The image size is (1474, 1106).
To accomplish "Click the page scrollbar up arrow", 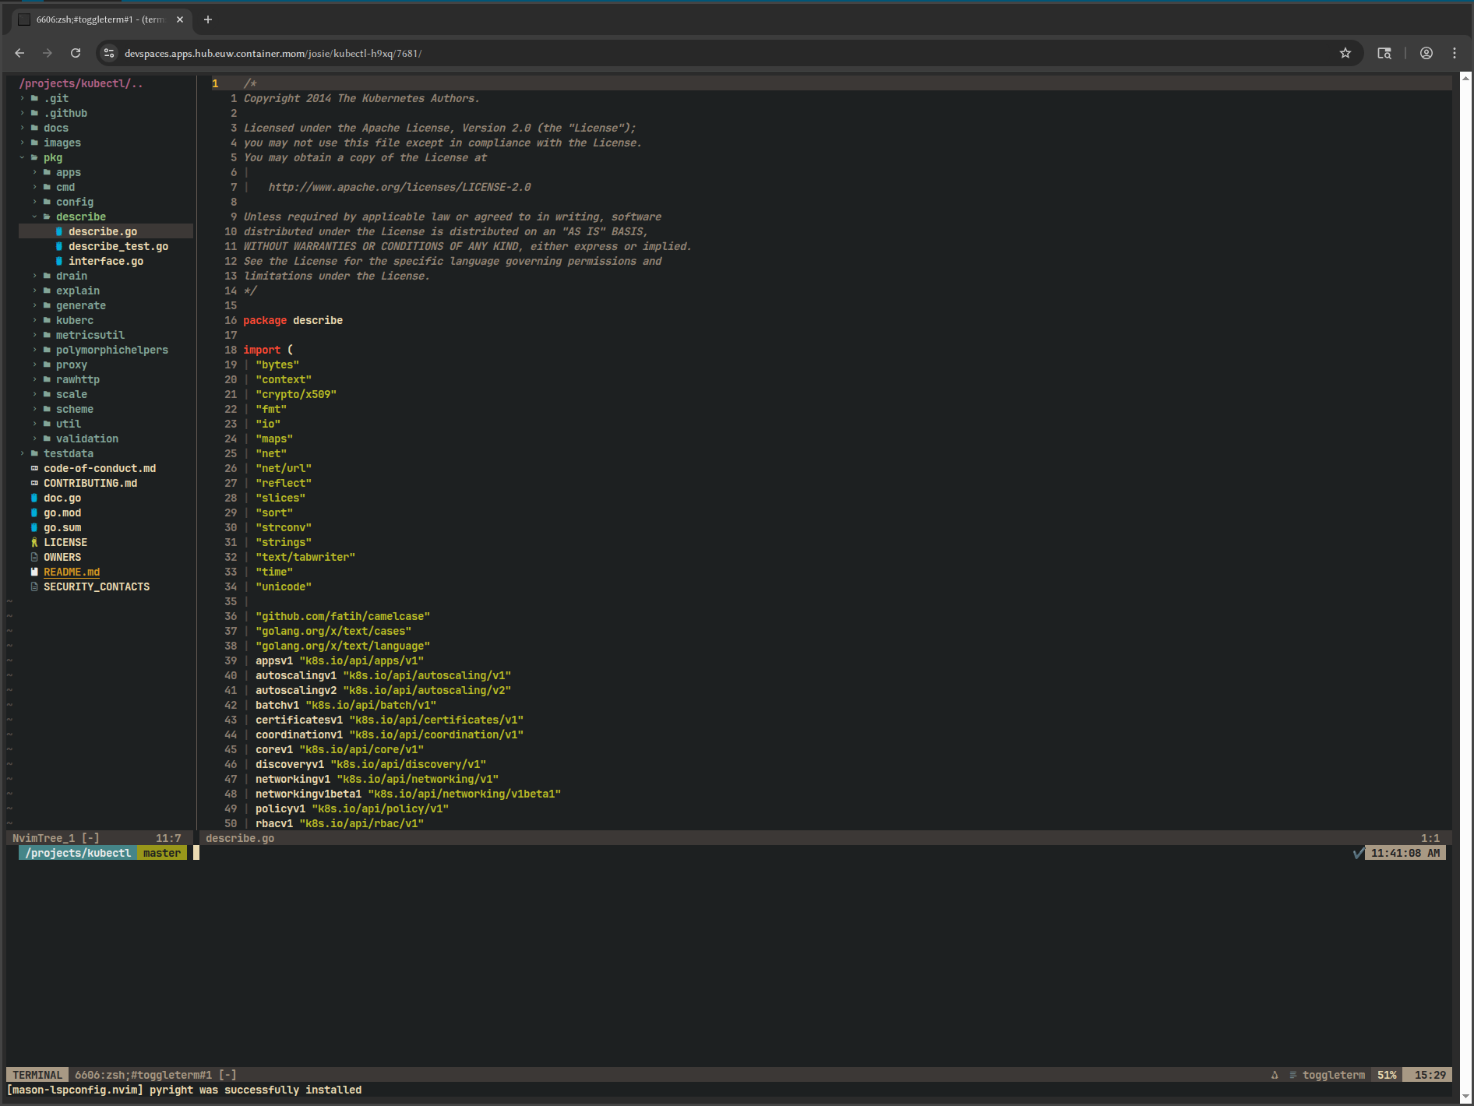I will (1465, 78).
